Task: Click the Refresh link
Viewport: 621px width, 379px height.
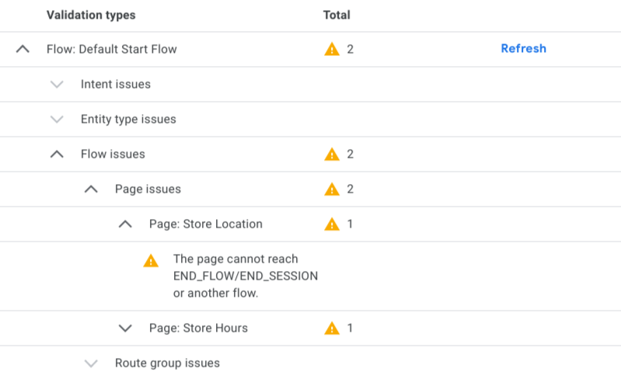Action: coord(523,48)
